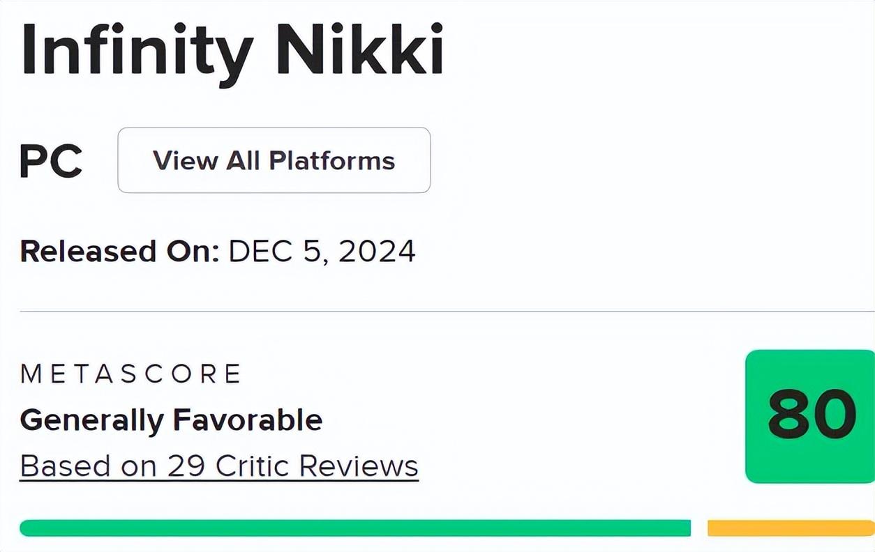Click the word Platforms inside the button
Viewport: 875px width, 552px height.
[332, 161]
